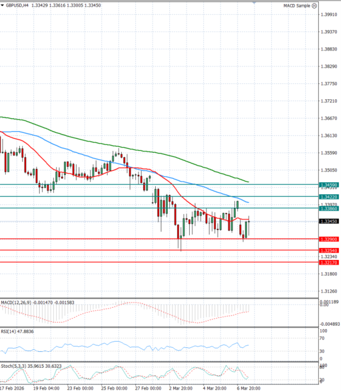Click the current price tag 1.33450

[329, 221]
